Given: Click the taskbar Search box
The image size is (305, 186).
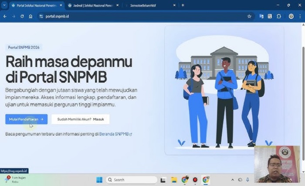Looking at the screenshot, I should (132, 180).
